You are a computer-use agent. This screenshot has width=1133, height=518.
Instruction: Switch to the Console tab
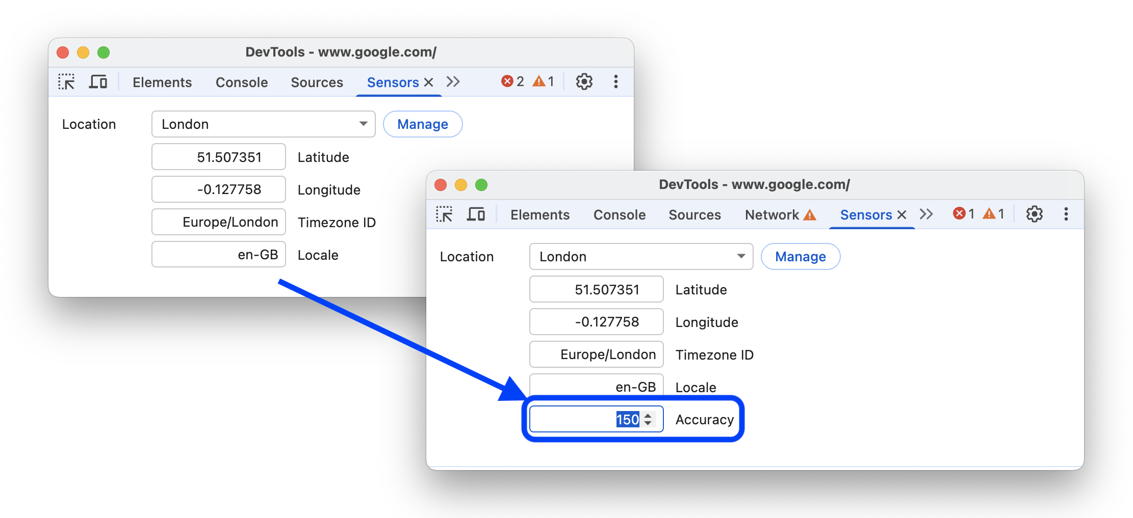619,214
